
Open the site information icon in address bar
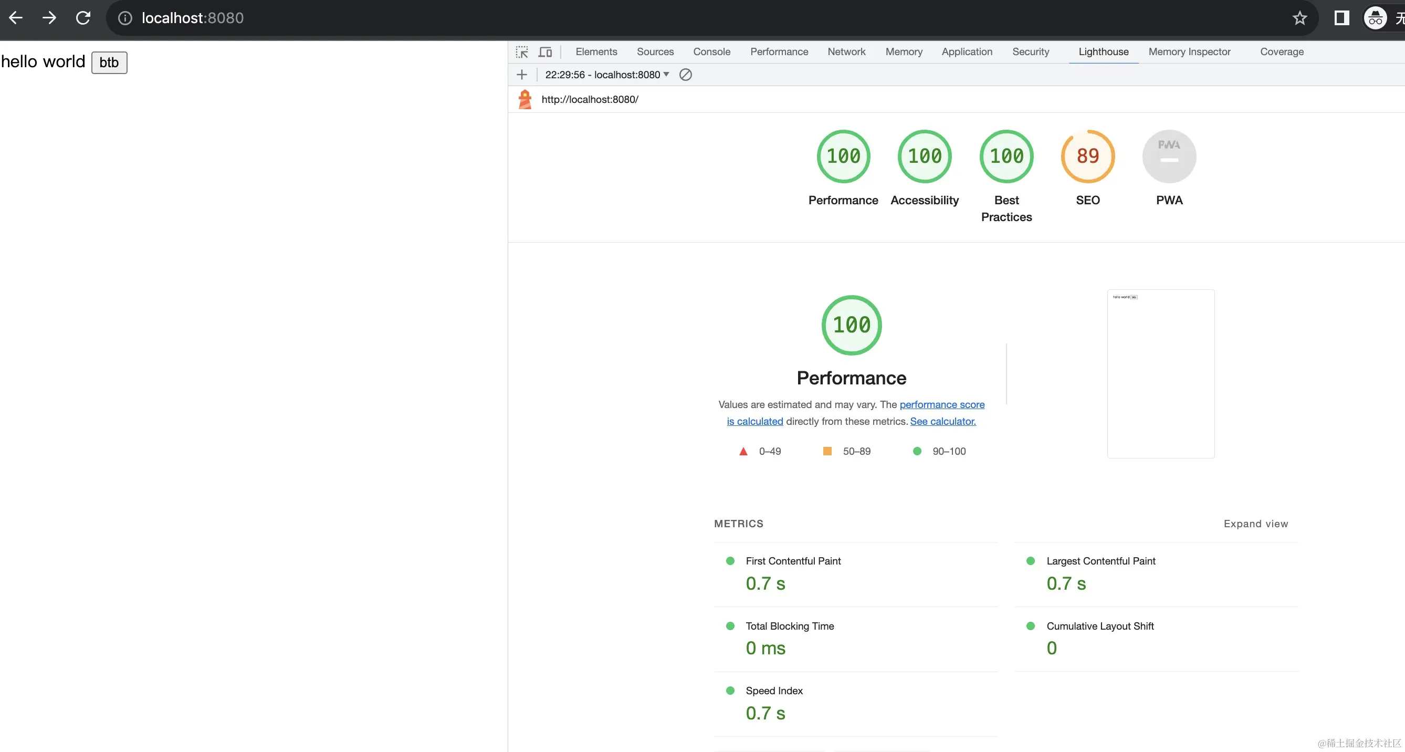[125, 18]
